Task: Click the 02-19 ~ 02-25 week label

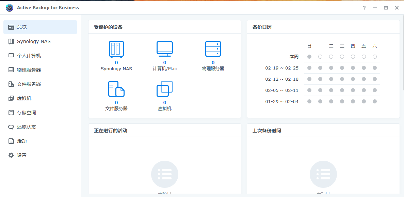Action: (282, 68)
